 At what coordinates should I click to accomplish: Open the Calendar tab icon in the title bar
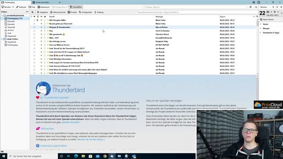tap(254, 2)
